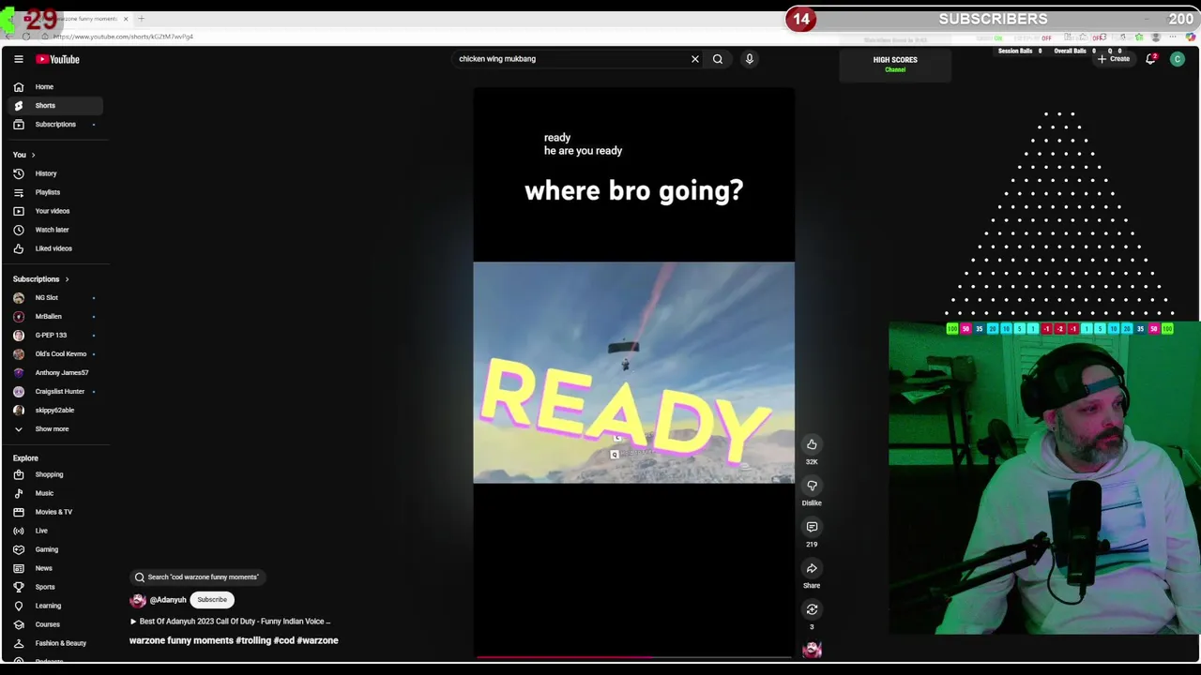Screen dimensions: 1201x675
Task: Open the notifications bell
Action: [x=1150, y=59]
